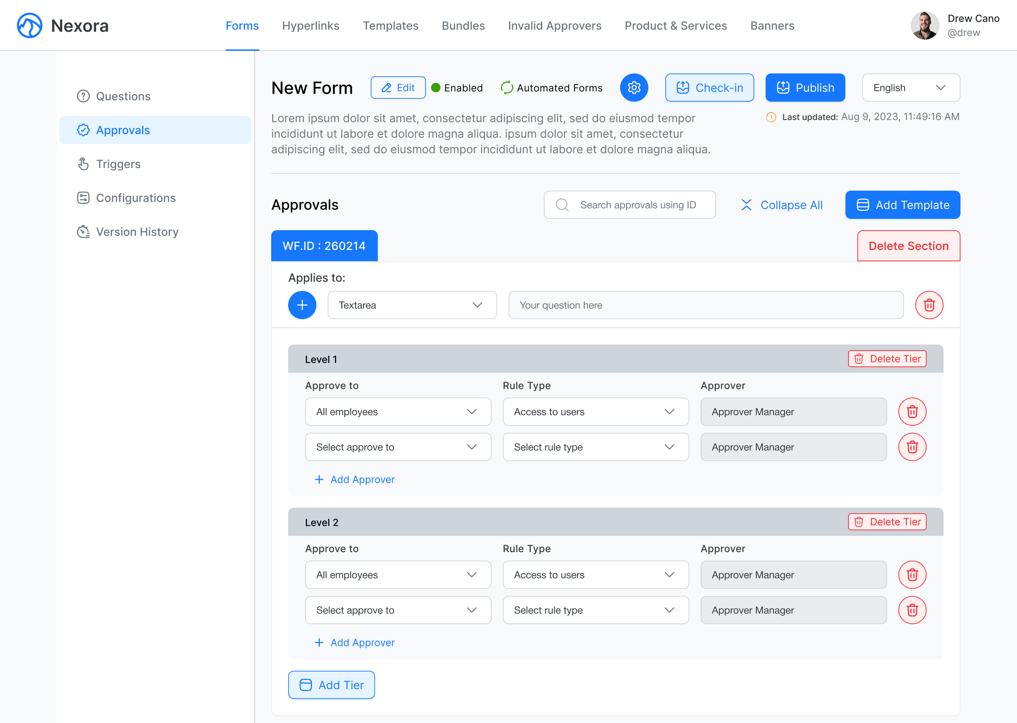The height and width of the screenshot is (723, 1017).
Task: Open the Invalid Approvers page
Action: pyautogui.click(x=555, y=25)
